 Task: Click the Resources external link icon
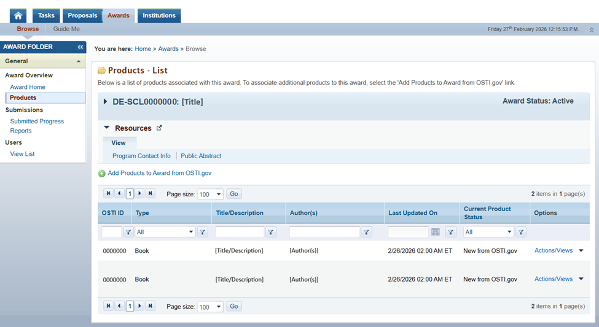click(x=159, y=128)
